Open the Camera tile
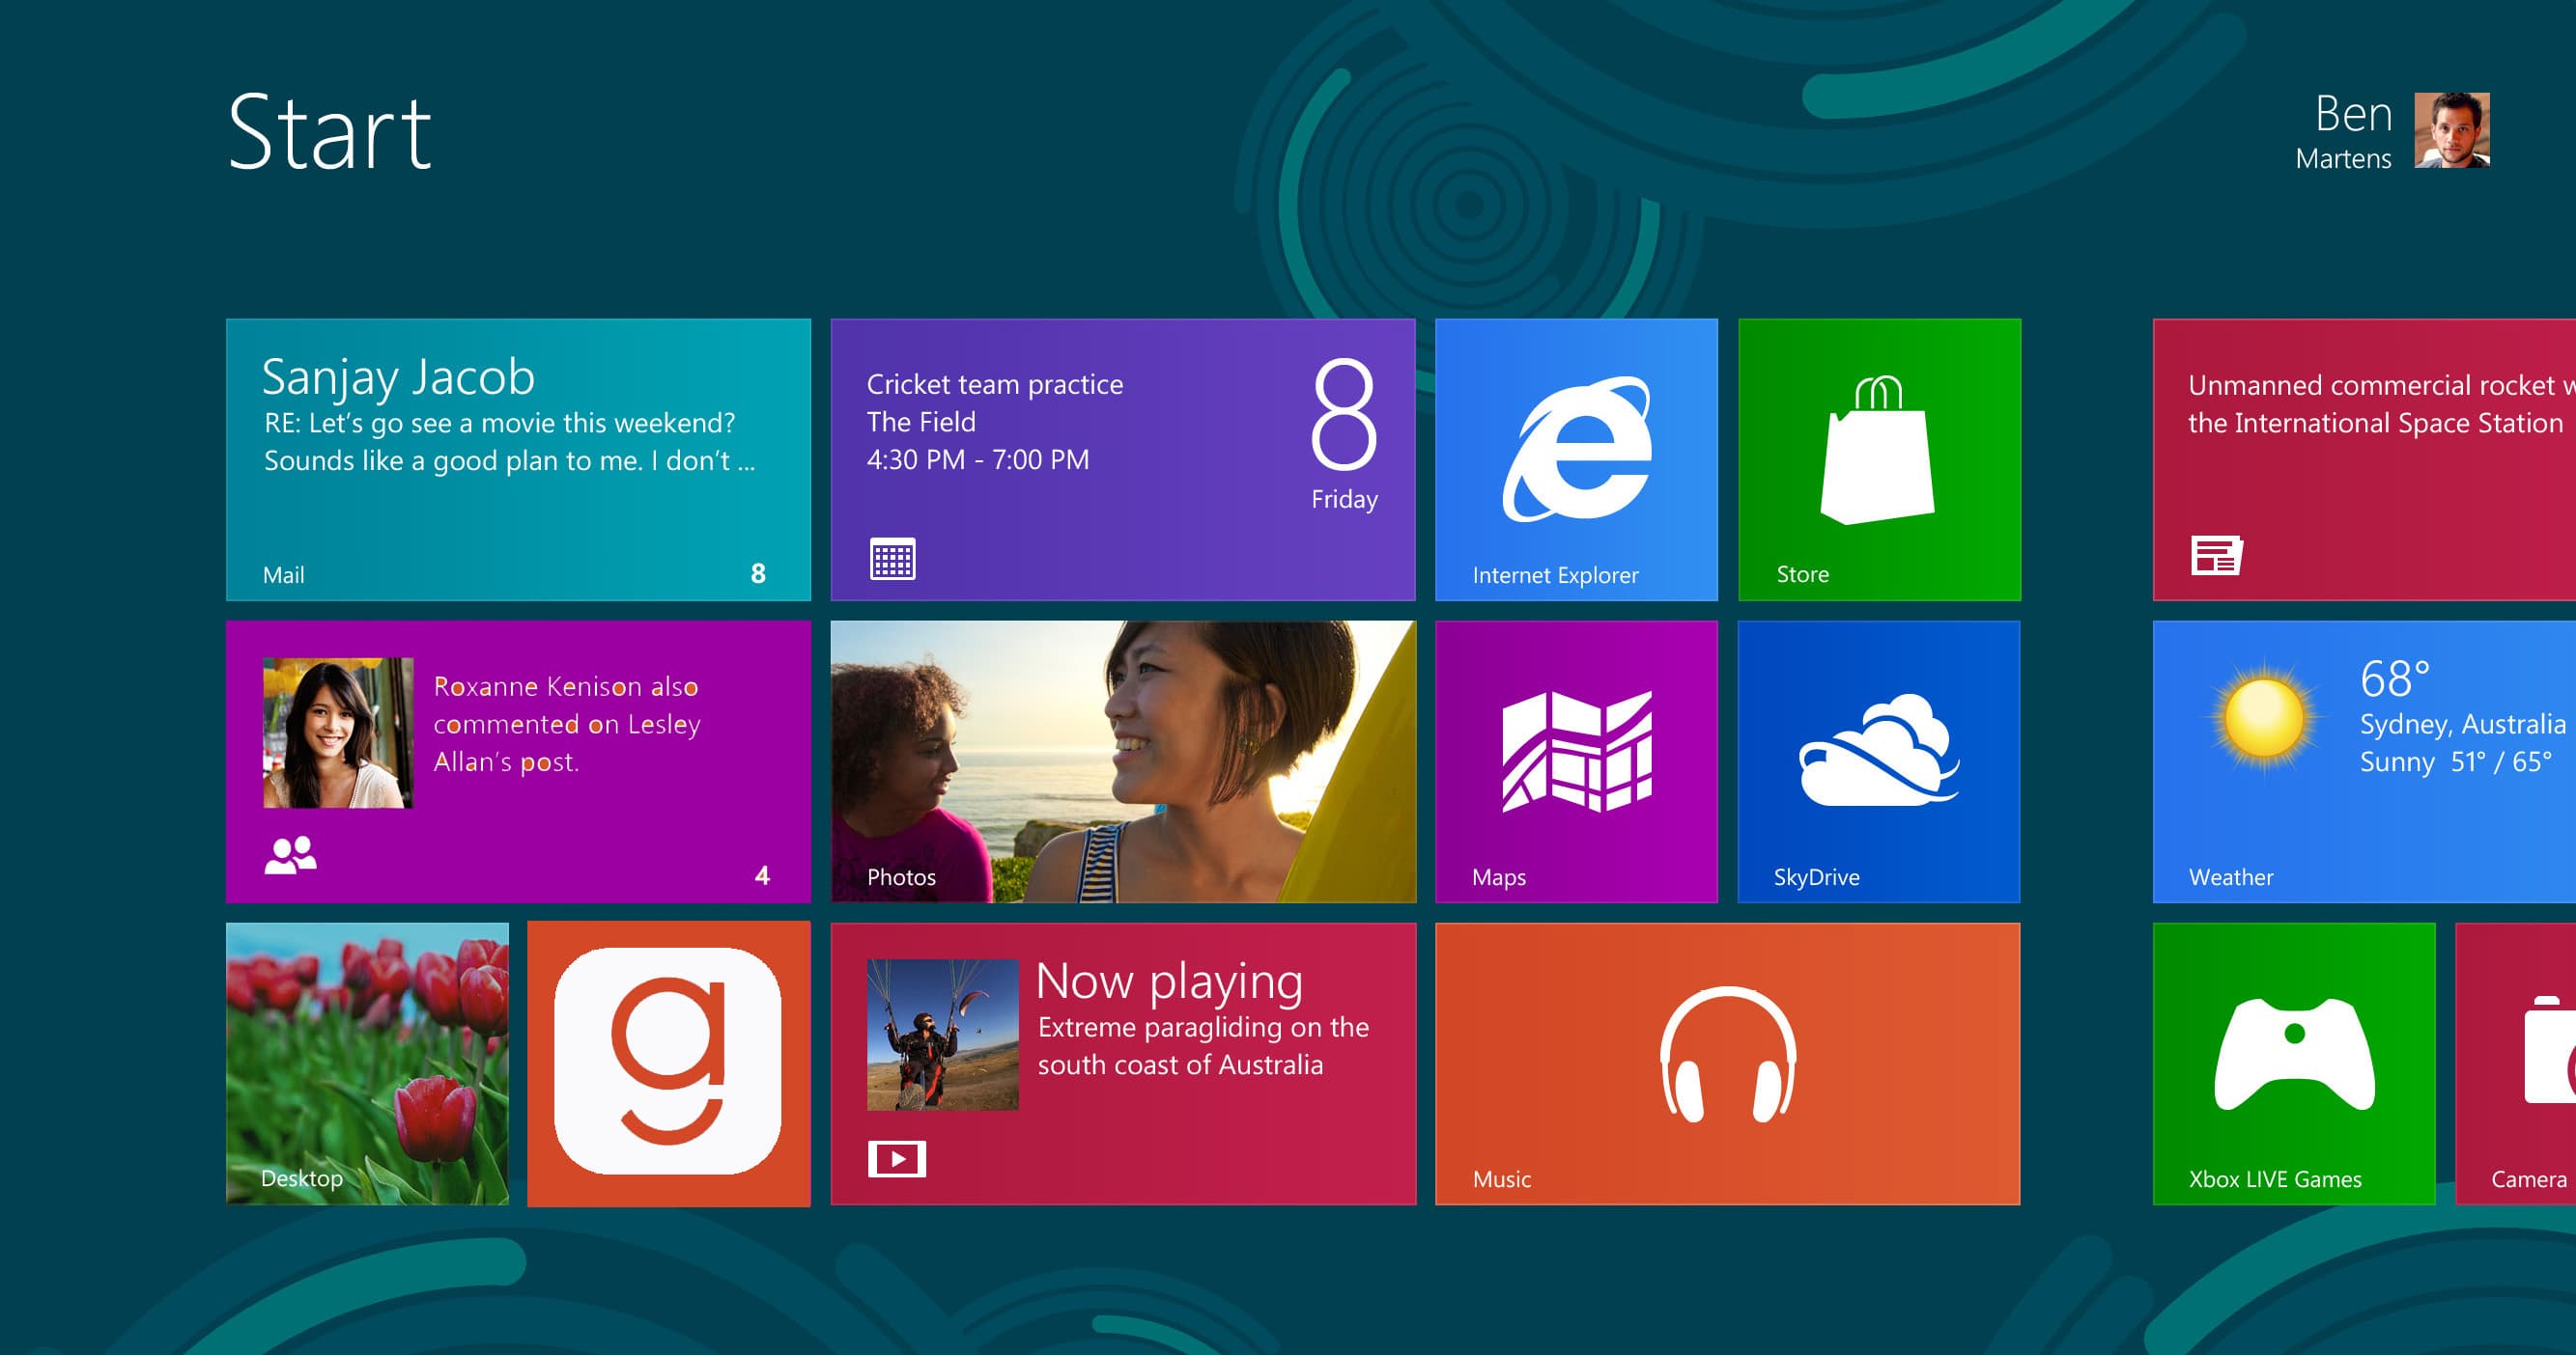The image size is (2576, 1355). (x=2516, y=1064)
